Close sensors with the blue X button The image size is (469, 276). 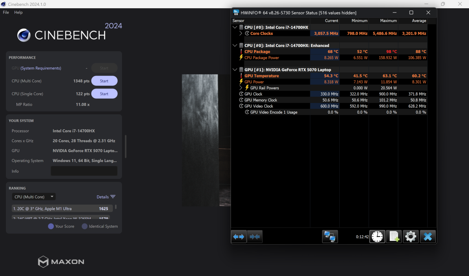pos(428,236)
